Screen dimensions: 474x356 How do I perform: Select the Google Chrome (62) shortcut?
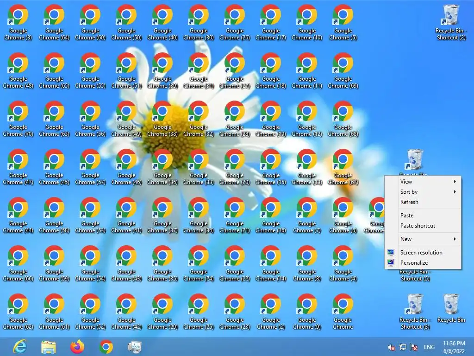(x=18, y=312)
